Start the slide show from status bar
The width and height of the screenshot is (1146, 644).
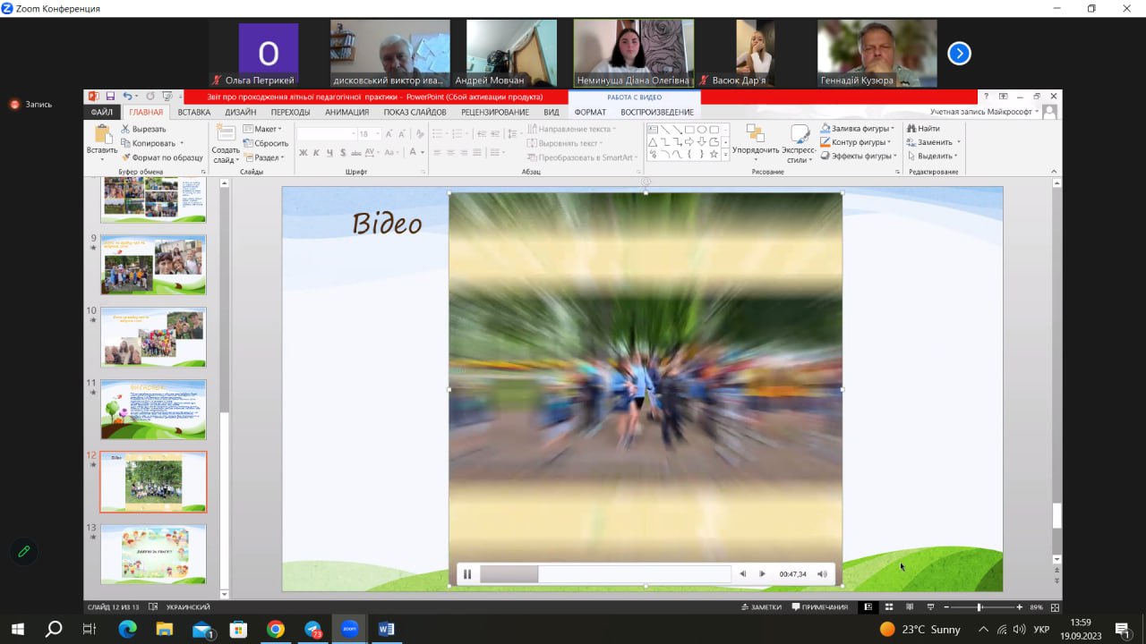click(x=930, y=607)
